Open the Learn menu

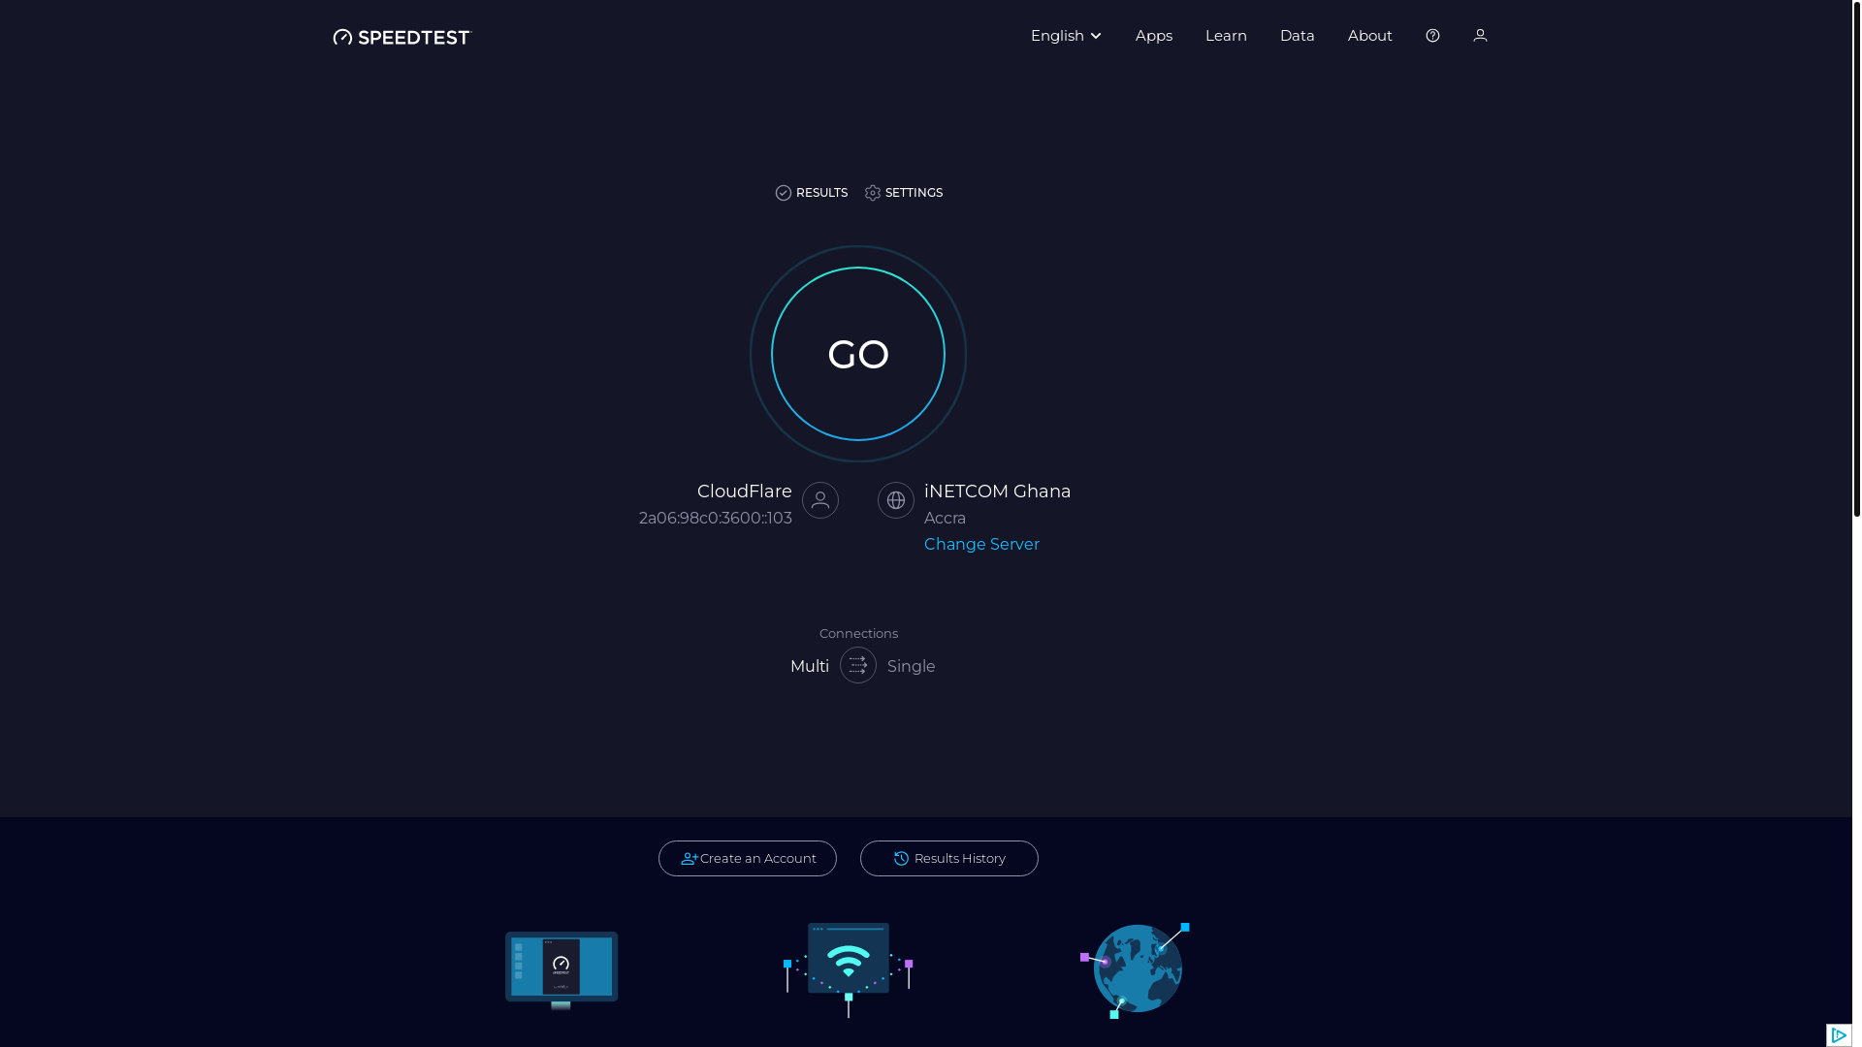click(1226, 36)
